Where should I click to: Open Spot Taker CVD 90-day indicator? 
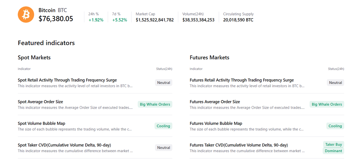[64, 145]
